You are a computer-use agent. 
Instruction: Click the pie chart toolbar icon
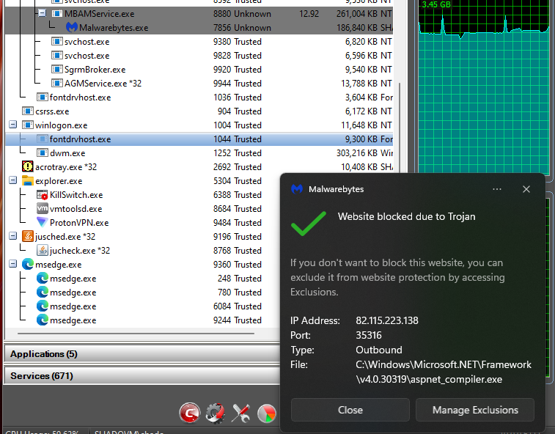point(267,413)
